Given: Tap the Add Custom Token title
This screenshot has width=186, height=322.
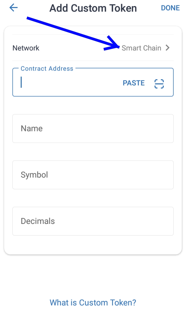Looking at the screenshot, I should (x=93, y=8).
